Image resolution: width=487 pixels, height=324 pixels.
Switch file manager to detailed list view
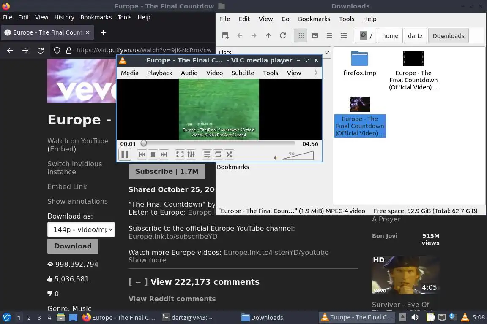click(344, 36)
